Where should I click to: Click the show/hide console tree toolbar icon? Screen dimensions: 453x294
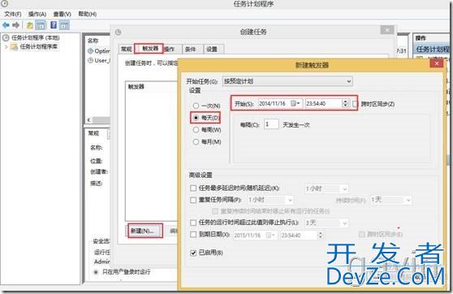(x=41, y=25)
